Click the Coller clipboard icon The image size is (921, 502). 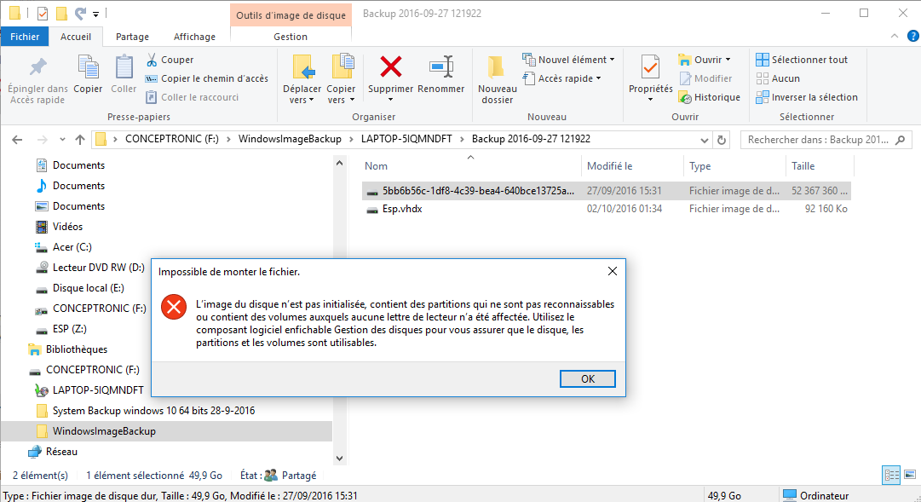pos(124,67)
